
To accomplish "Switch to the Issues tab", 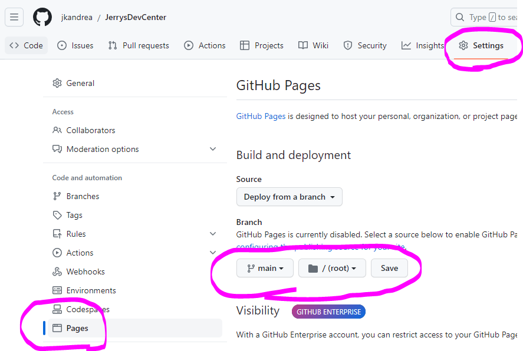I will point(75,45).
